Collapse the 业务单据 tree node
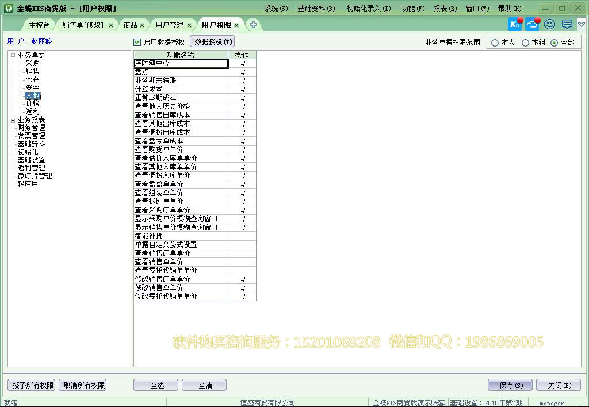This screenshot has height=407, width=589. tap(13, 55)
